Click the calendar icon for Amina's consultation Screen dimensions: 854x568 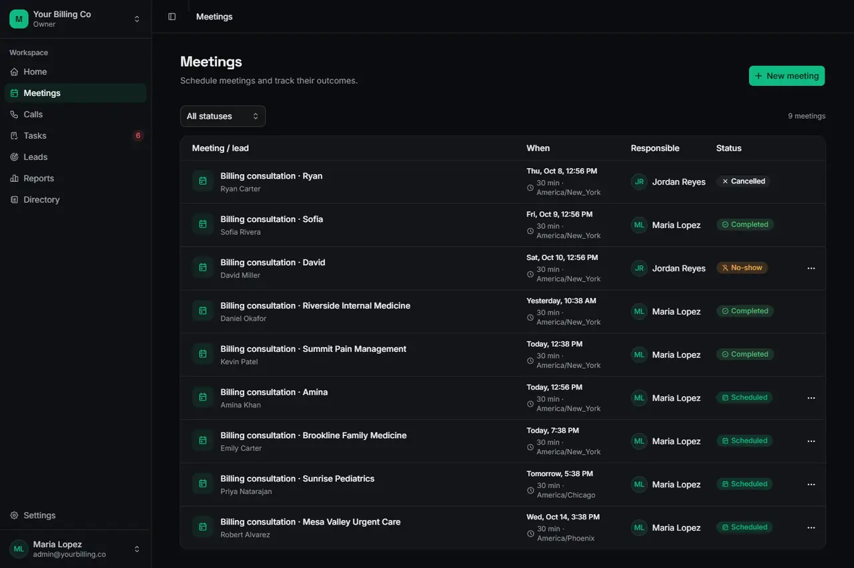pyautogui.click(x=203, y=398)
